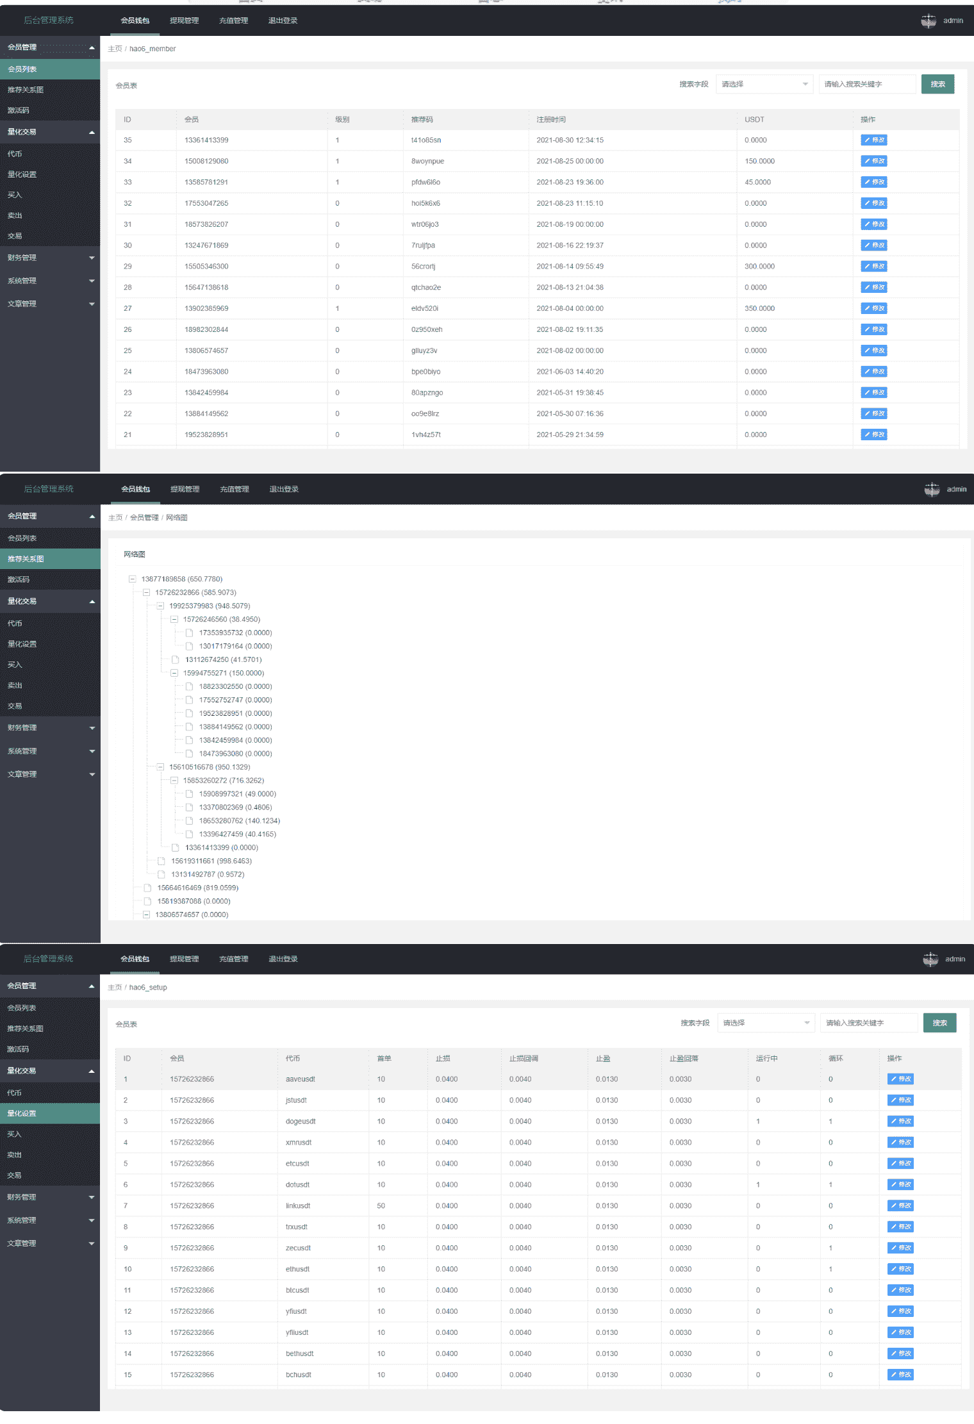The width and height of the screenshot is (974, 1424).
Task: Open 充值管理 tab in hao6_setup panel
Action: coord(233,959)
